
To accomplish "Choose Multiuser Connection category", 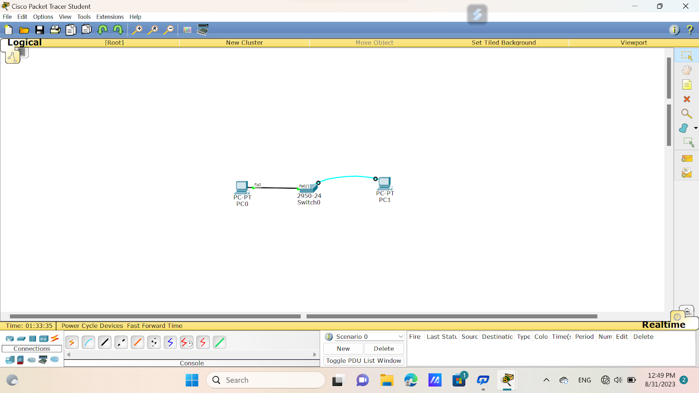I will click(54, 359).
